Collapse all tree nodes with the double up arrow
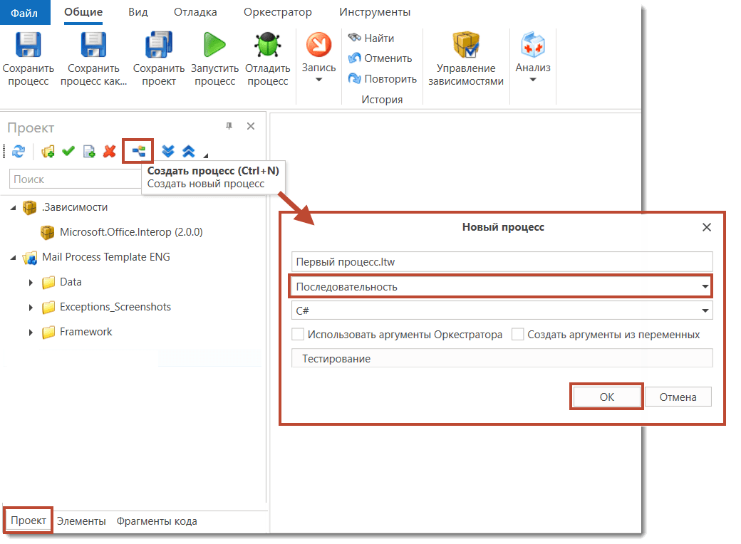 (x=189, y=151)
